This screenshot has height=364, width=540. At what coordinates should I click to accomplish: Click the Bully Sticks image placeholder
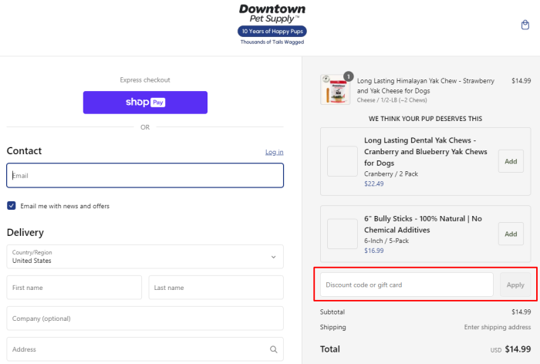(x=343, y=234)
